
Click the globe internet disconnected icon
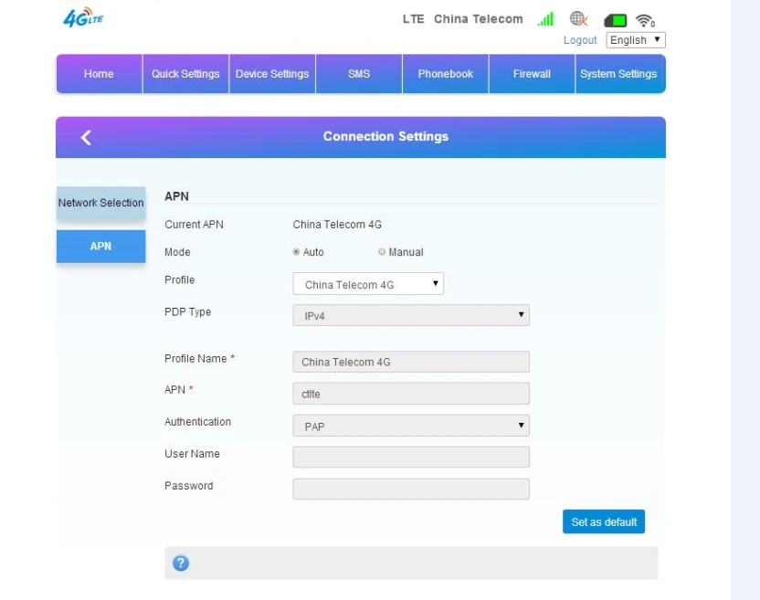point(578,19)
